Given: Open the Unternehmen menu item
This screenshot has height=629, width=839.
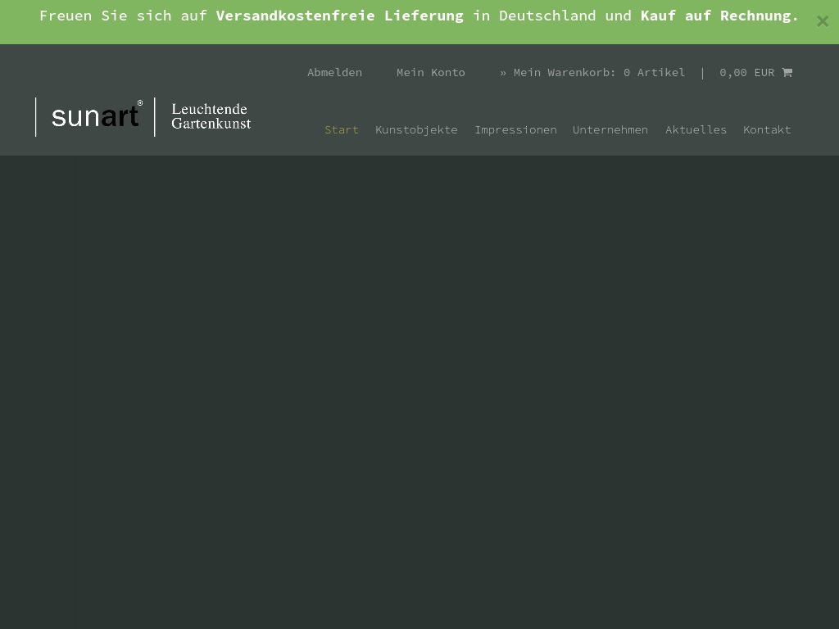Looking at the screenshot, I should pos(610,129).
